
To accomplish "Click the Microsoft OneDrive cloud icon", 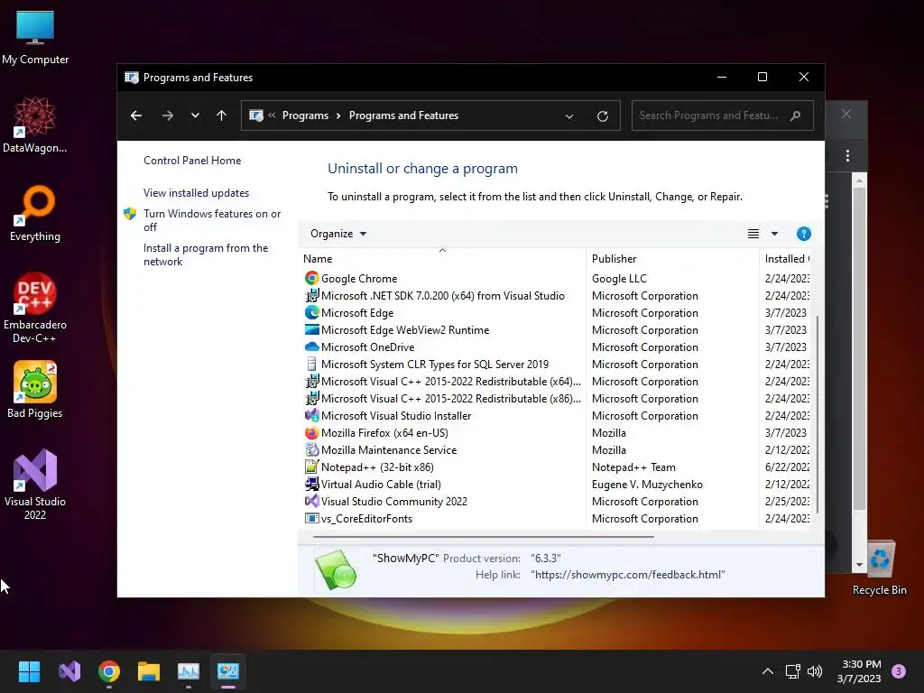I will pyautogui.click(x=311, y=346).
